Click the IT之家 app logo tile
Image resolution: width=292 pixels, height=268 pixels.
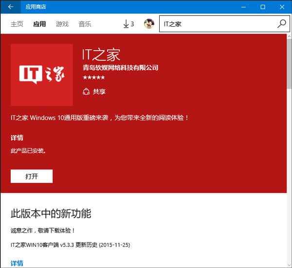click(42, 75)
